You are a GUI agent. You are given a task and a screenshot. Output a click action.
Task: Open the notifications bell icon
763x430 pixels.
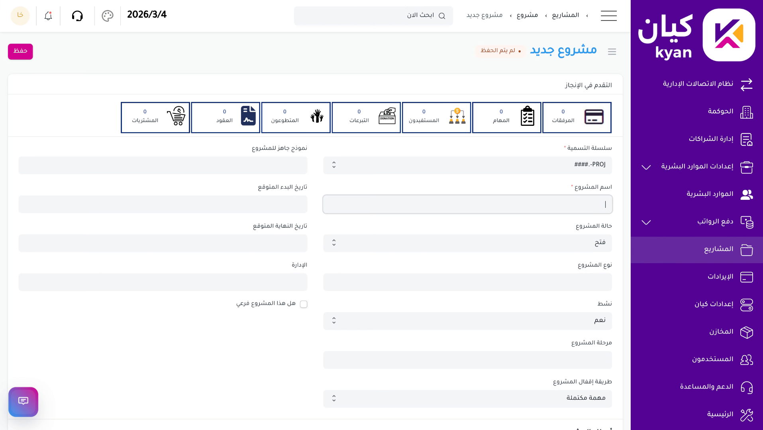[48, 16]
